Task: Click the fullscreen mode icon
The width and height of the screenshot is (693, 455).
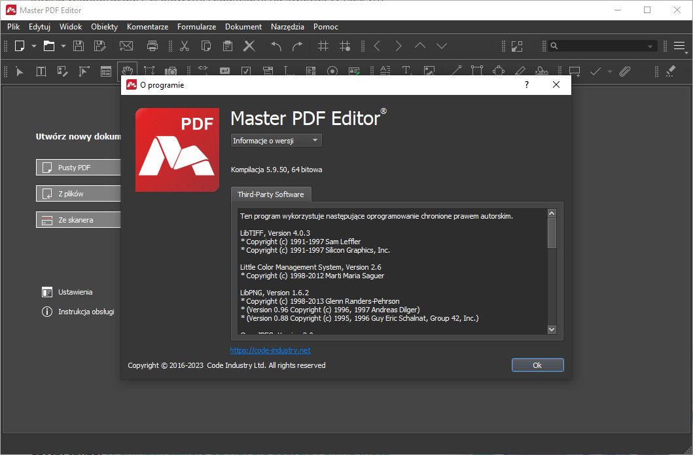Action: [517, 46]
